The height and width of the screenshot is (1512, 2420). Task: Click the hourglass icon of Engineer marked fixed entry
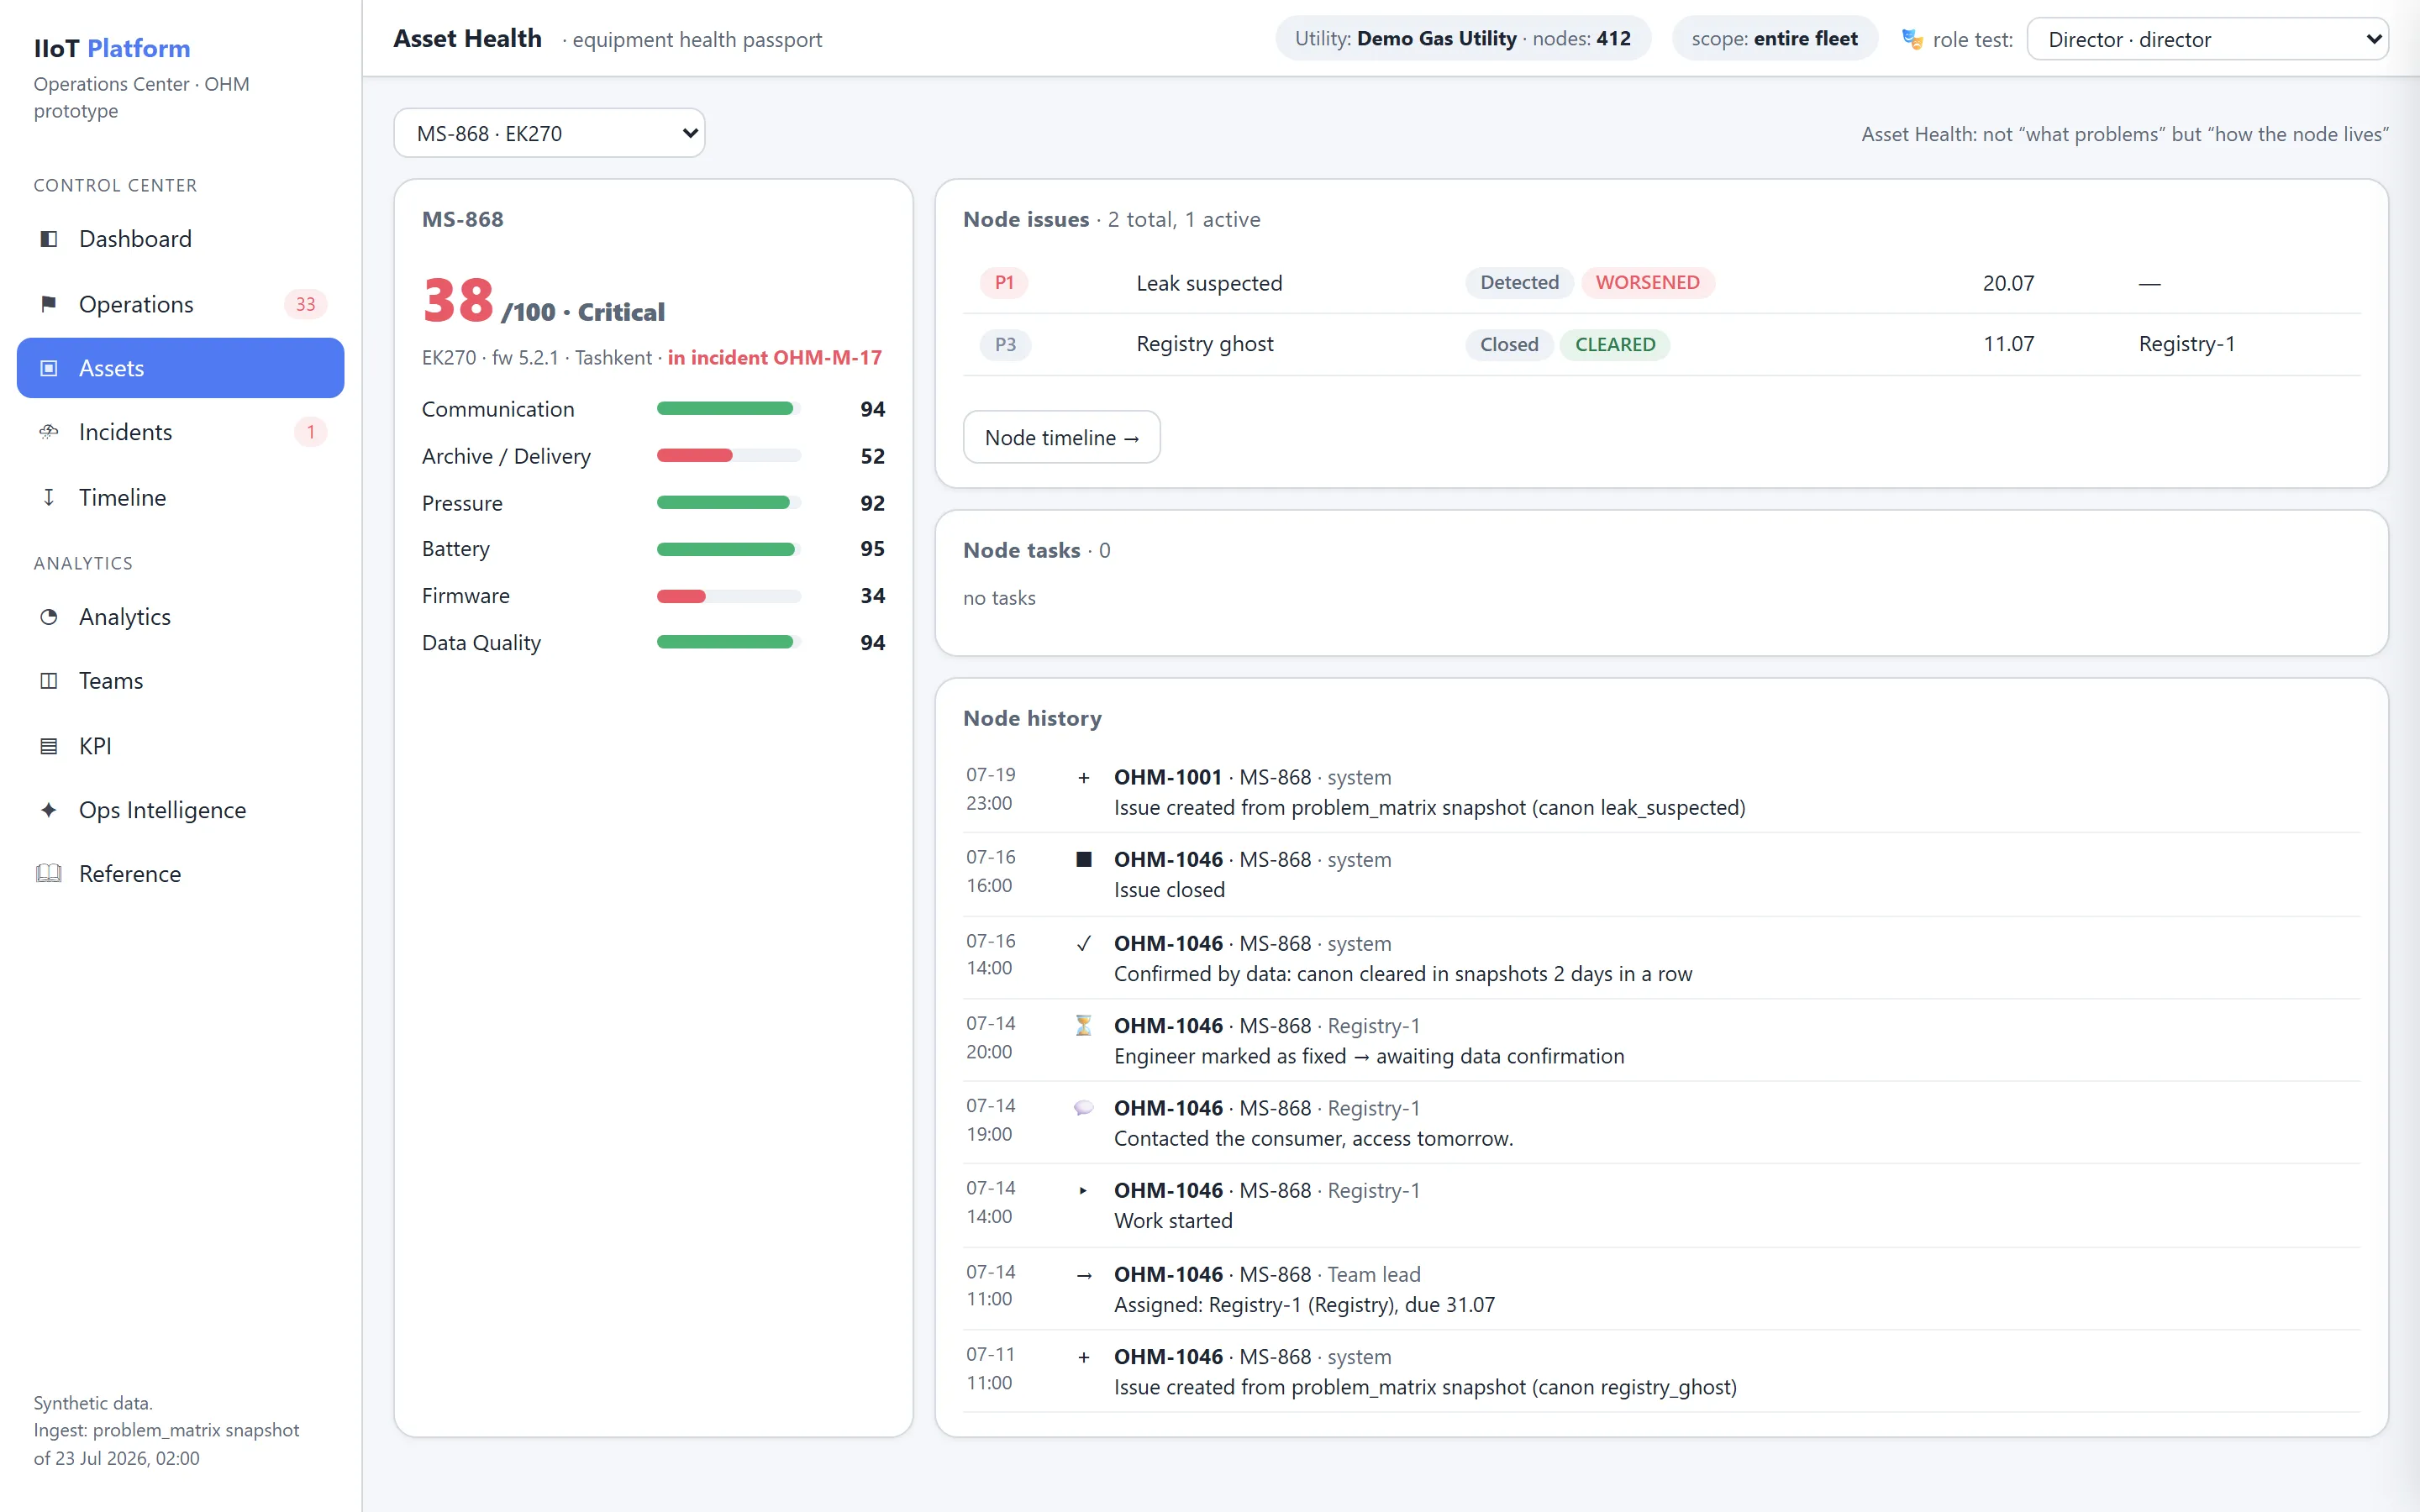1083,1026
